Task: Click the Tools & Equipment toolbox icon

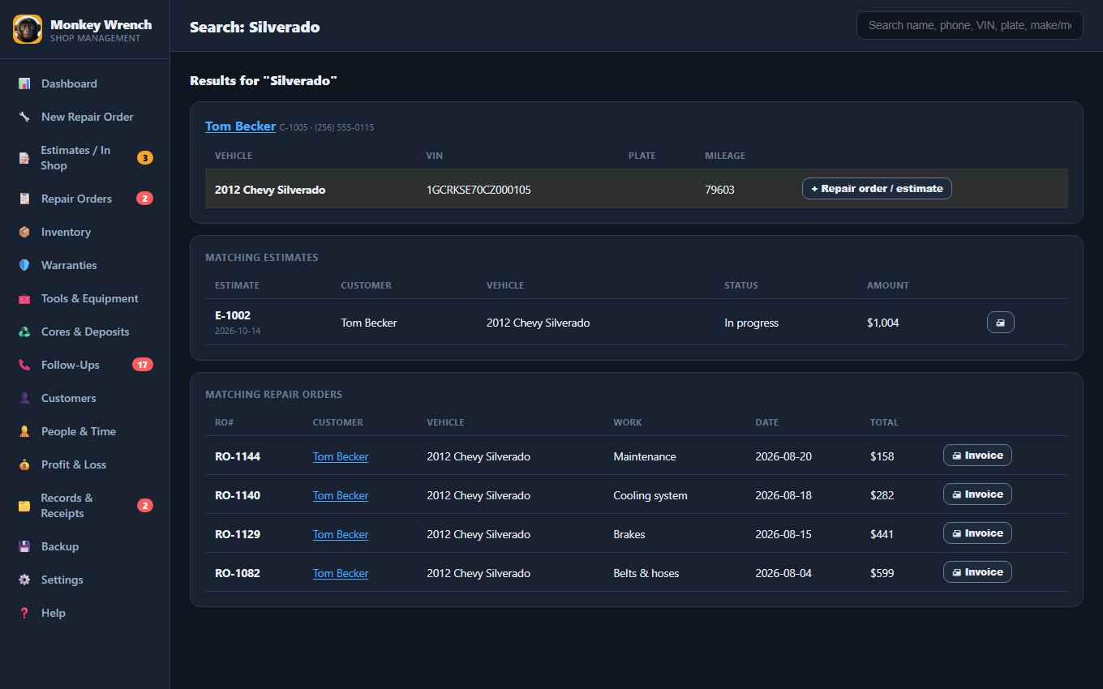Action: click(24, 298)
